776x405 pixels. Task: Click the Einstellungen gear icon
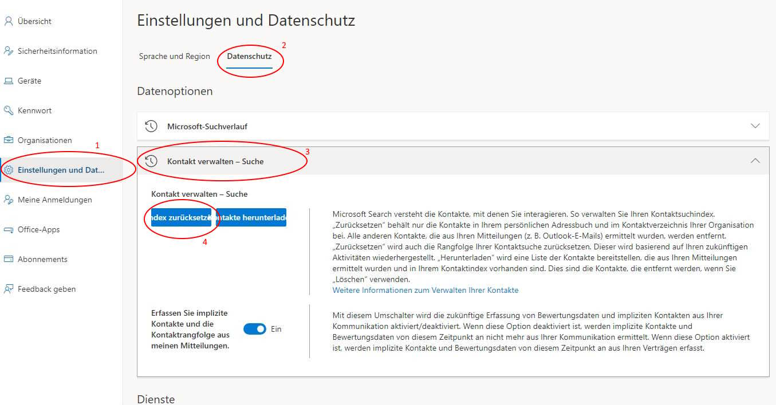8,170
